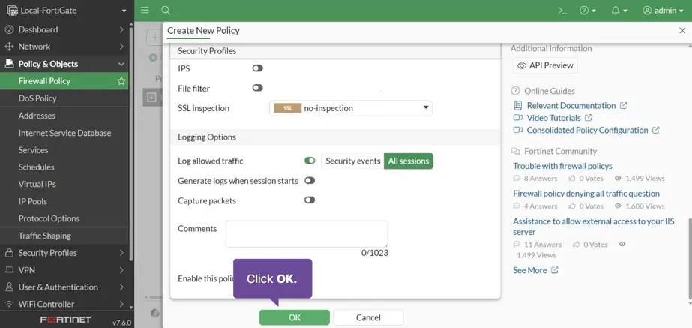Click the search magnifier icon
This screenshot has height=328, width=692.
coord(166,11)
